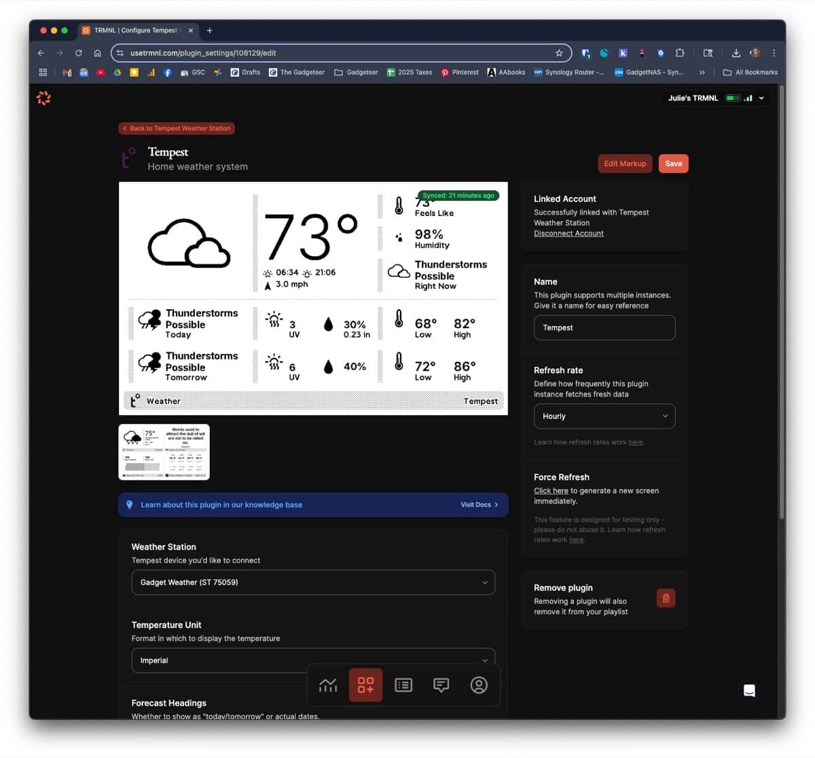Open the Refresh rate dropdown set to Hourly
The height and width of the screenshot is (758, 815).
click(604, 416)
